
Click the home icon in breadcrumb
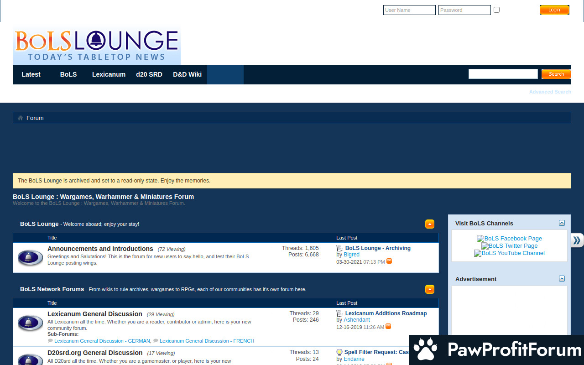click(21, 118)
